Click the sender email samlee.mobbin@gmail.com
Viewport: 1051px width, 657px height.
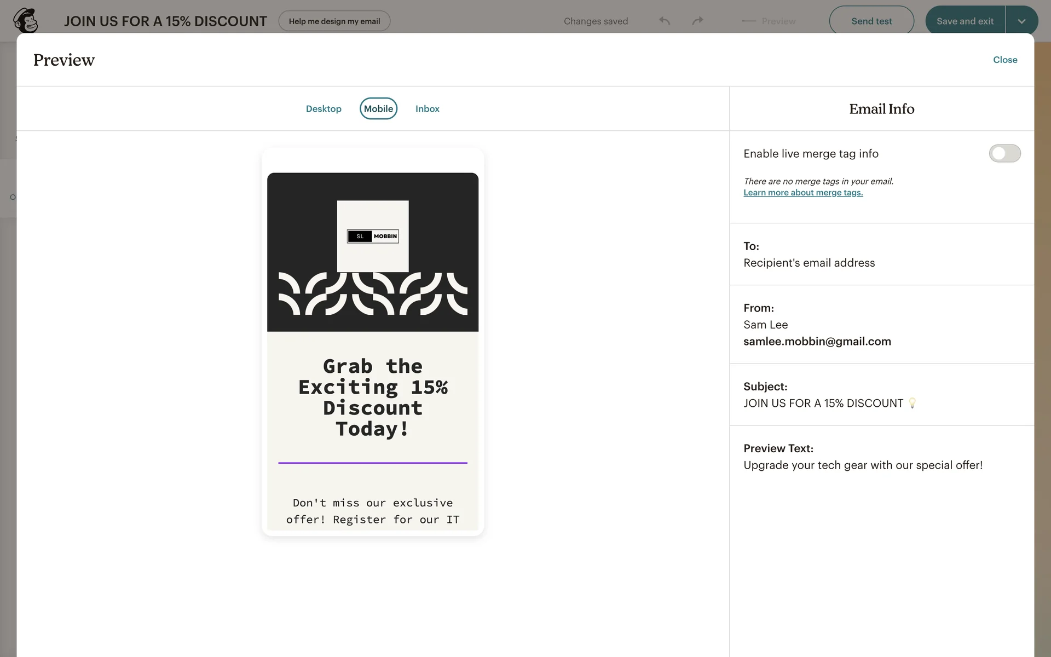[x=817, y=342]
